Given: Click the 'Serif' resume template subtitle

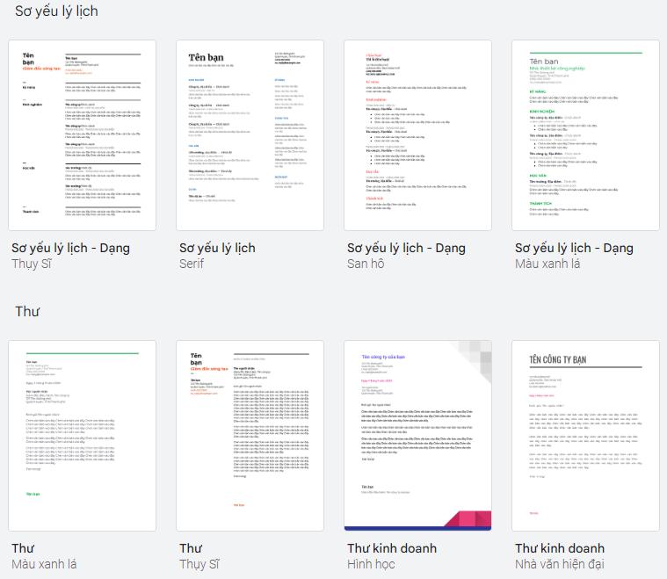Looking at the screenshot, I should point(192,264).
